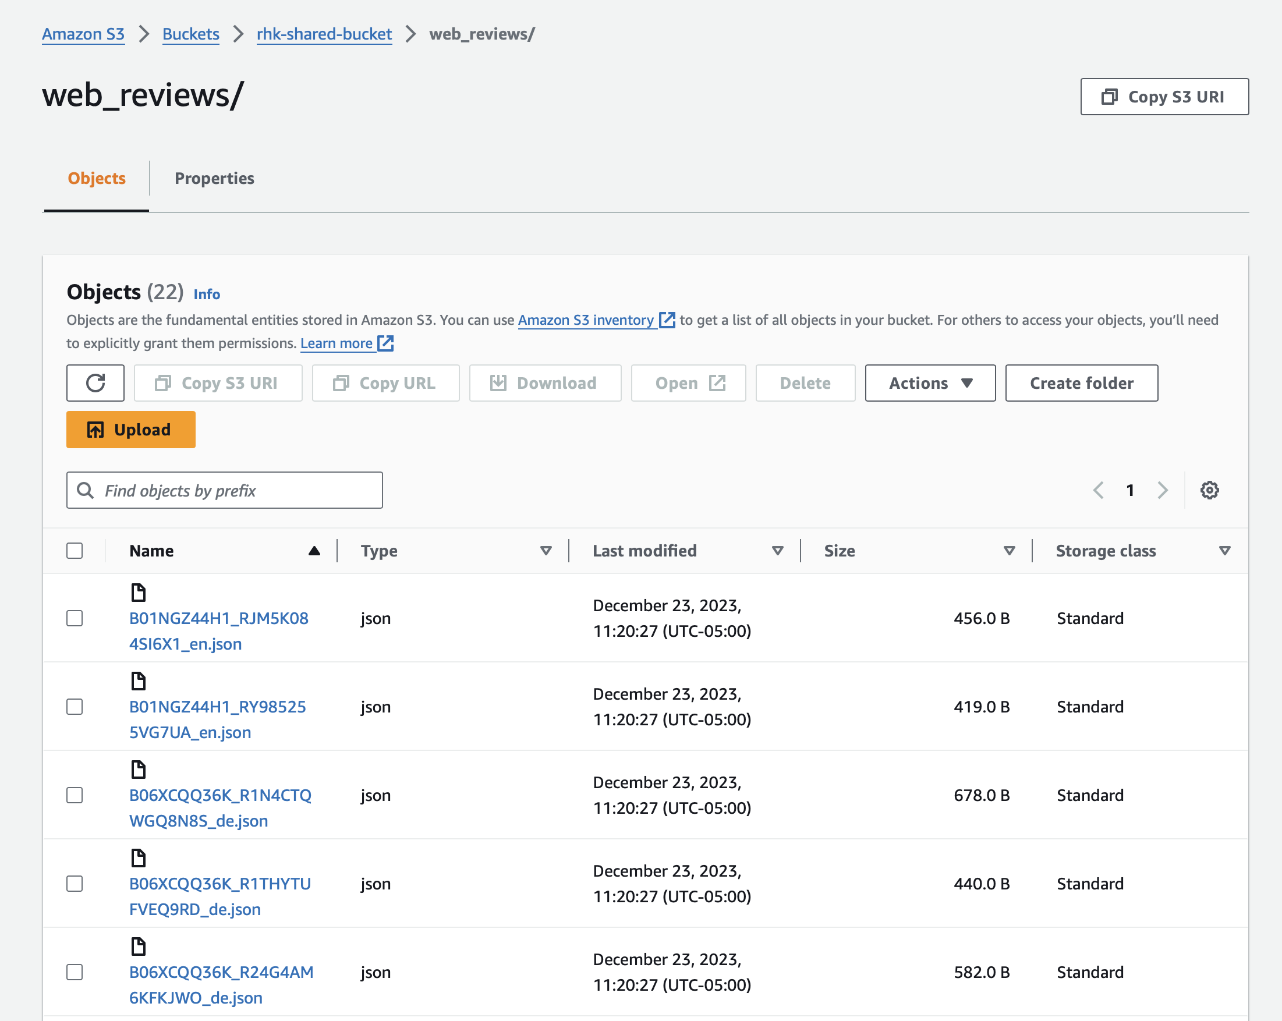The width and height of the screenshot is (1282, 1021).
Task: Go to next page arrow
Action: click(1163, 490)
